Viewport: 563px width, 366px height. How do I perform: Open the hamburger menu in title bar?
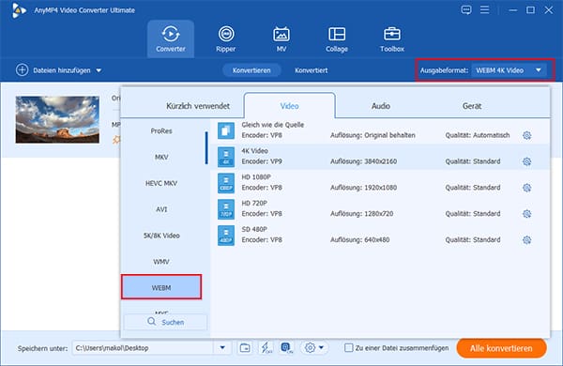[x=484, y=9]
